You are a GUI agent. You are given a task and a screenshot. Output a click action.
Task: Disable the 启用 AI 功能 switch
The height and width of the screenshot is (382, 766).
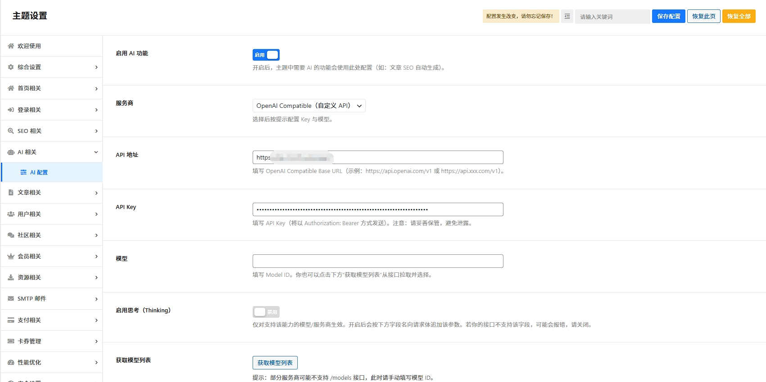[x=266, y=55]
